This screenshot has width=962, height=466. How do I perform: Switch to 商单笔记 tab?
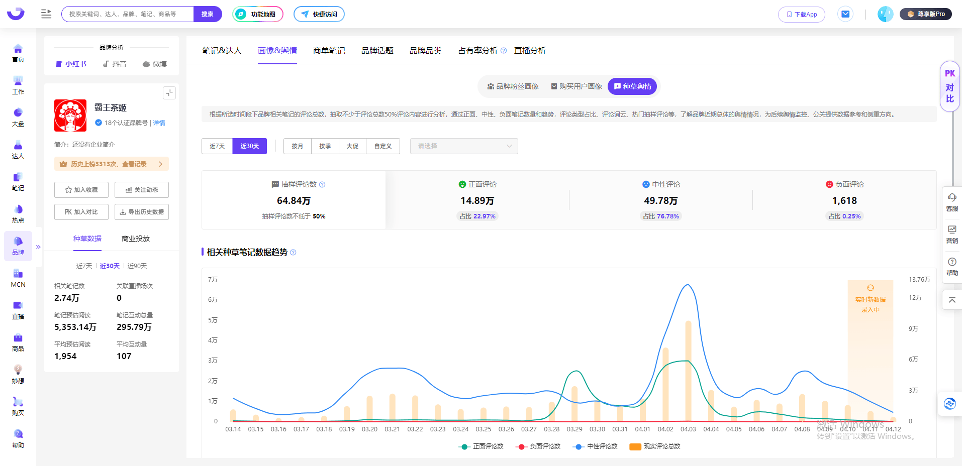click(x=329, y=51)
